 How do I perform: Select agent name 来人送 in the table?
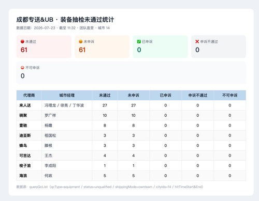(x=25, y=105)
